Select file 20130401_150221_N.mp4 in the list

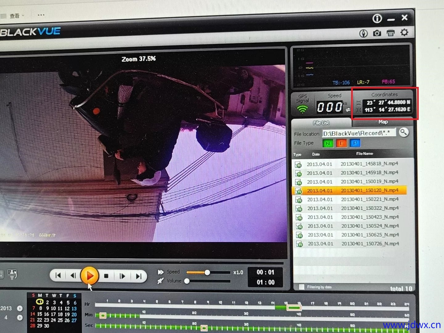[369, 199]
